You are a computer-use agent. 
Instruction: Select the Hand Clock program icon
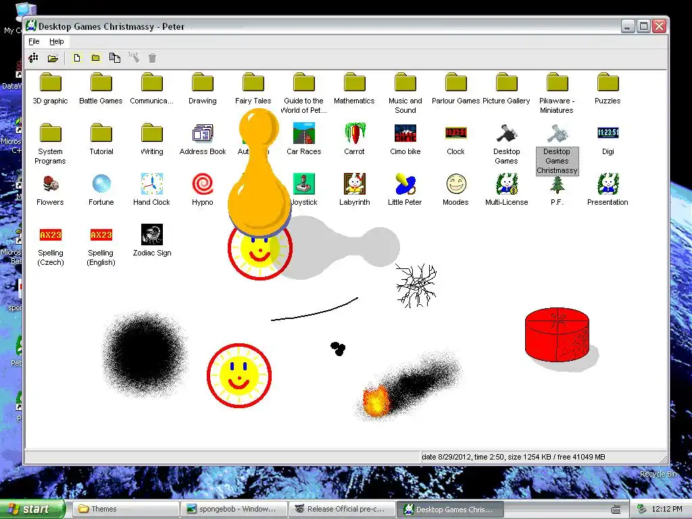(152, 184)
